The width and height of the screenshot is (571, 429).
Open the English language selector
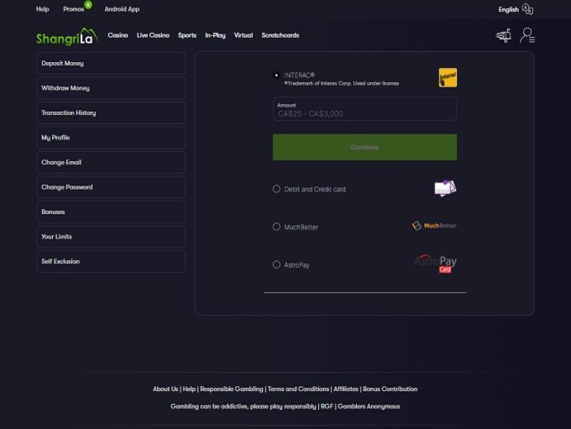click(508, 9)
